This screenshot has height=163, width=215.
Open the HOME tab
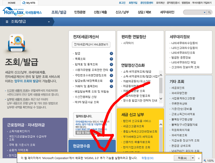coord(12,3)
